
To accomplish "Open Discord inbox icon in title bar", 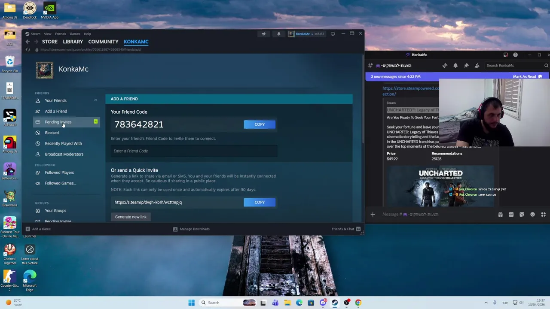I will pos(506,55).
